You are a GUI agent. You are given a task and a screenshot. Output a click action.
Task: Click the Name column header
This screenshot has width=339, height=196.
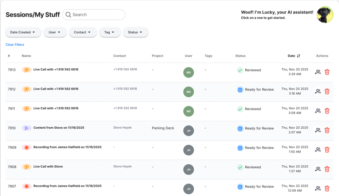coord(26,56)
